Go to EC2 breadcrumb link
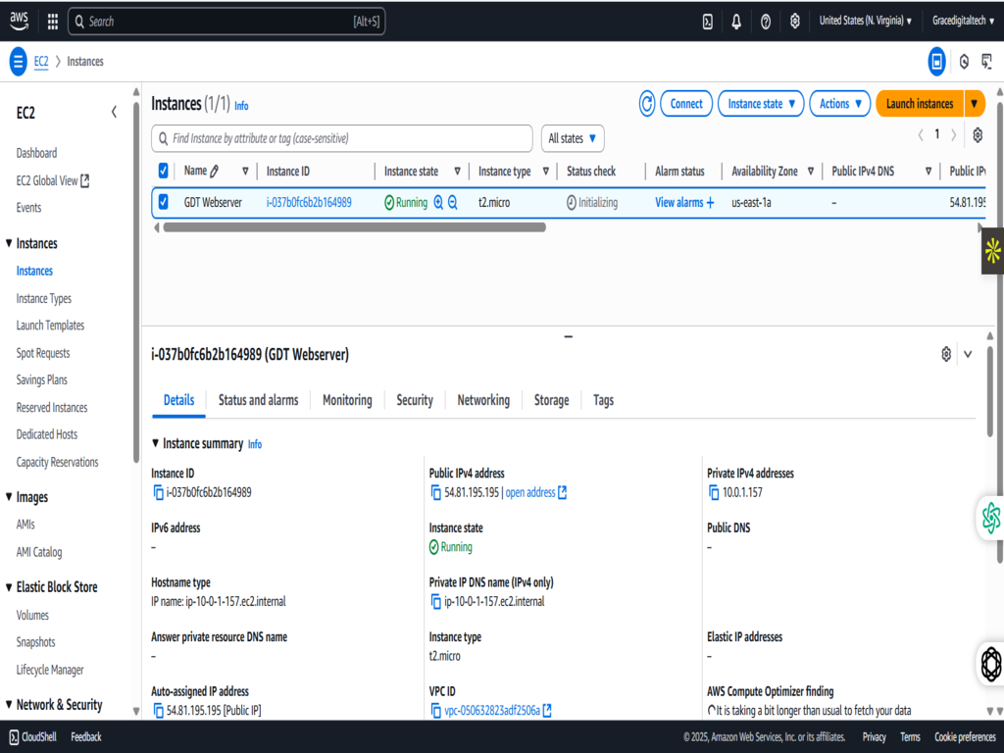Viewport: 1004px width, 753px height. point(41,62)
